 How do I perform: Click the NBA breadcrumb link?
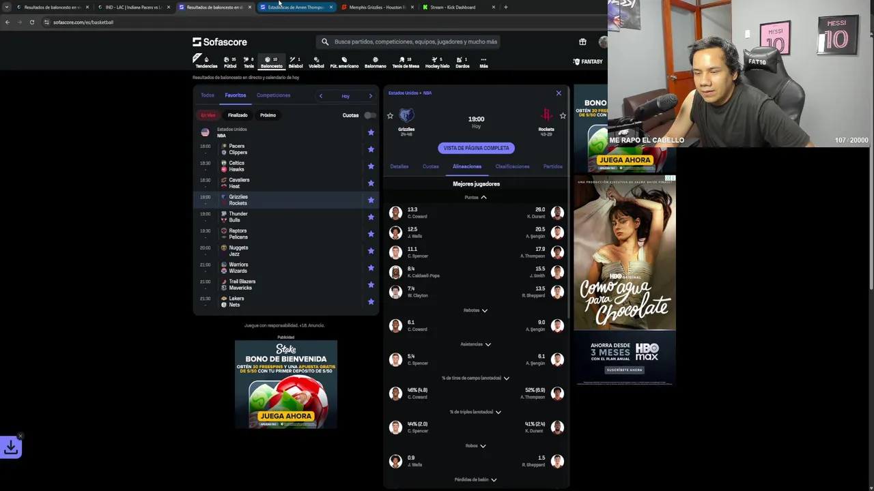[427, 93]
